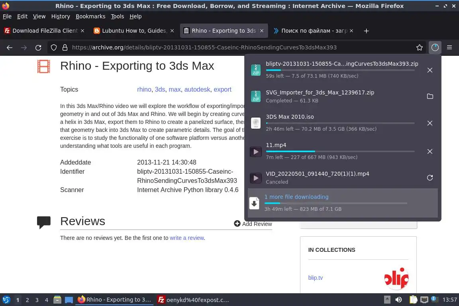The image size is (459, 306).
Task: Follow the '3ds' topic link
Action: 160,89
